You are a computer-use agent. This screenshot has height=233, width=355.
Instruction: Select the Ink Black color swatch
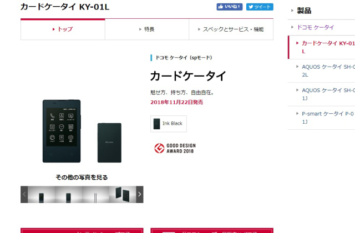tap(169, 124)
